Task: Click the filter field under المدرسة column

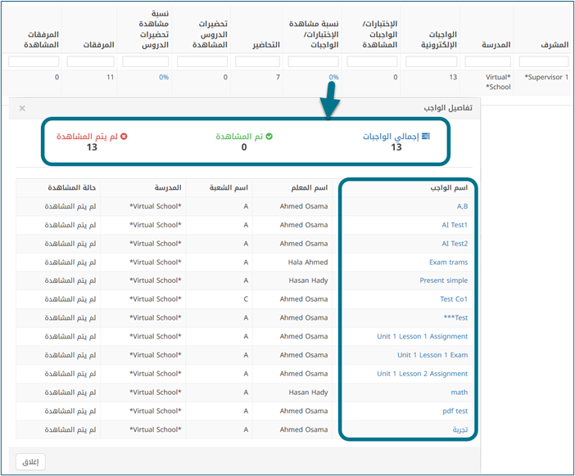Action: [487, 61]
